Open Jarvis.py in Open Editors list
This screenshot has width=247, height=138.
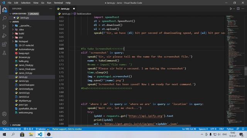pos(24,18)
